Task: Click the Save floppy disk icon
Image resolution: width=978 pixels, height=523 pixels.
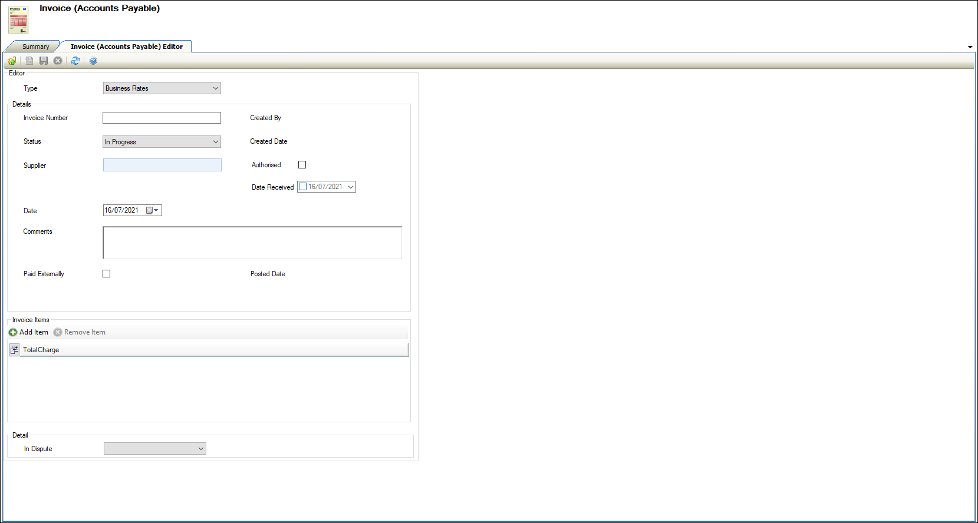Action: [x=44, y=61]
